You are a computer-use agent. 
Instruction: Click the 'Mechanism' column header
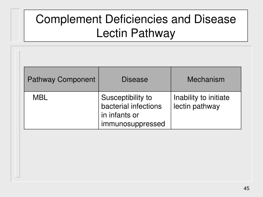pyautogui.click(x=206, y=79)
